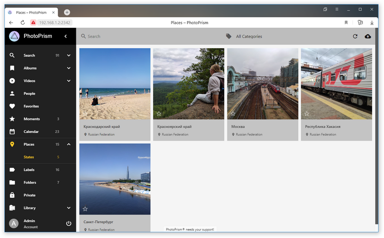Open Favorites via the heart icon
384x238 pixels.
pos(12,106)
